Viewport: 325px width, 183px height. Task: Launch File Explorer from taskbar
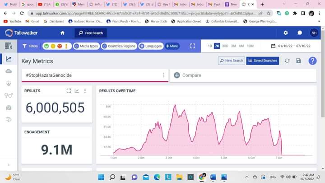[179, 177]
